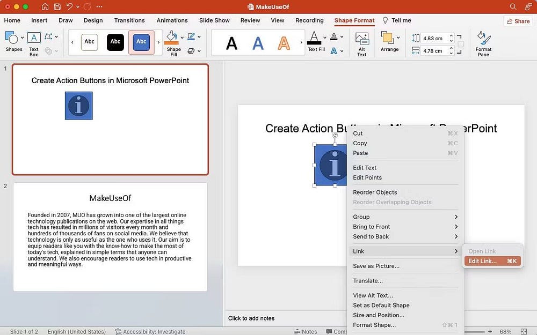537x335 pixels.
Task: Switch to the Animations ribbon tab
Action: click(172, 20)
